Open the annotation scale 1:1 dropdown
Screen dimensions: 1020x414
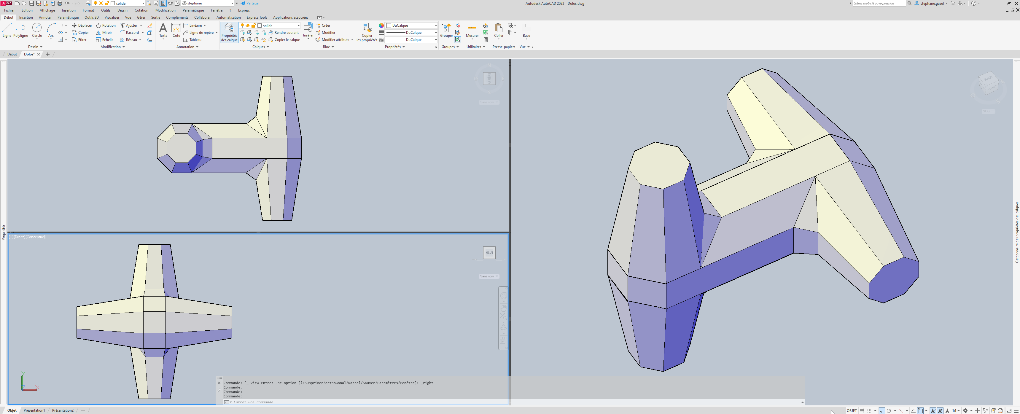(955, 410)
